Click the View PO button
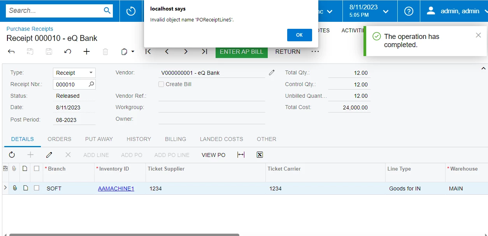Viewport: 488px width, 236px height. click(213, 155)
